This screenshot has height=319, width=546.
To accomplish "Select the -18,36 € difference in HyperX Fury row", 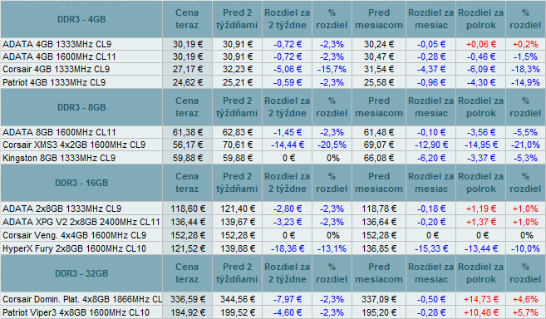I will tap(288, 248).
